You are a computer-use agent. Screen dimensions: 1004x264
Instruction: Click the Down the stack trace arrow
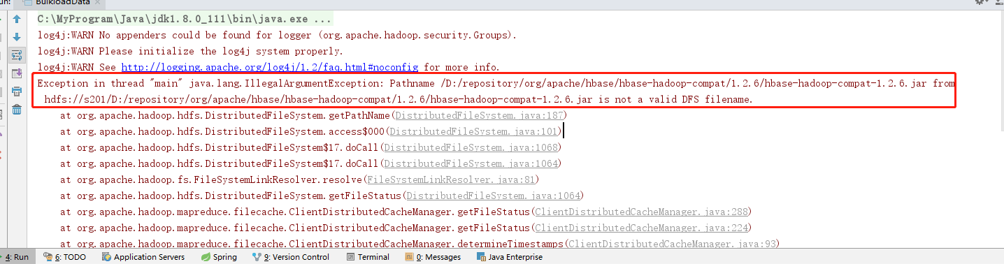[x=17, y=37]
